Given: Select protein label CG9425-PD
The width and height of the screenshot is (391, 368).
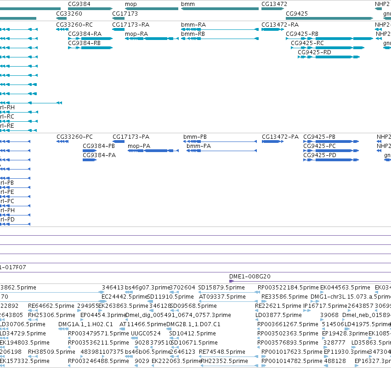Looking at the screenshot, I should (x=320, y=155).
